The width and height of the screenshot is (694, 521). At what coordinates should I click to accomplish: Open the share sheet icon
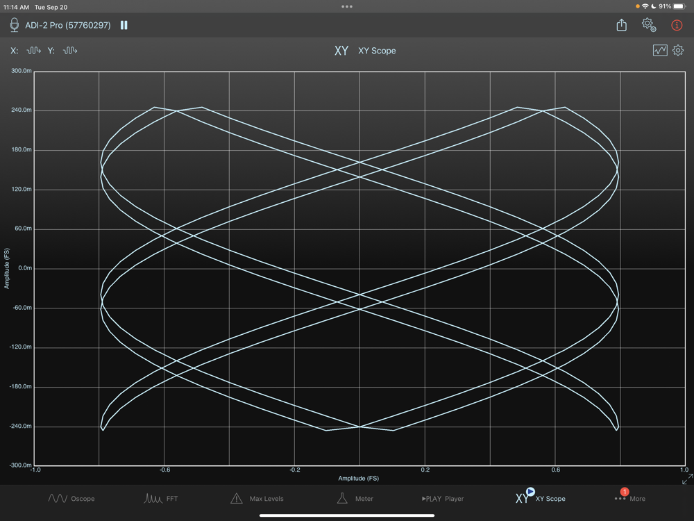[x=621, y=25]
